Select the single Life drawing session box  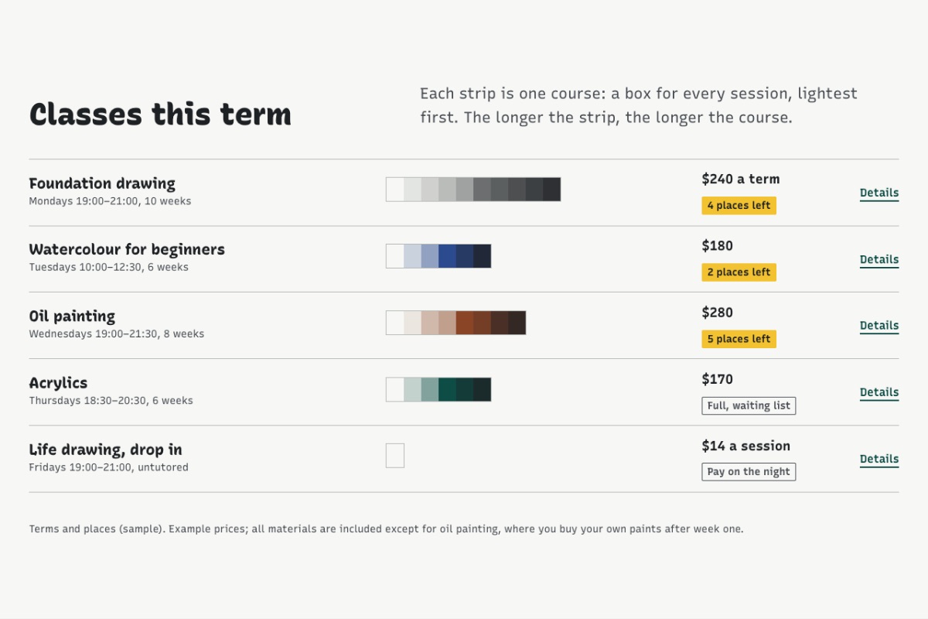[x=395, y=456]
